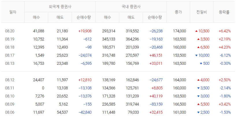Click the -1.53% rate

tap(225, 112)
